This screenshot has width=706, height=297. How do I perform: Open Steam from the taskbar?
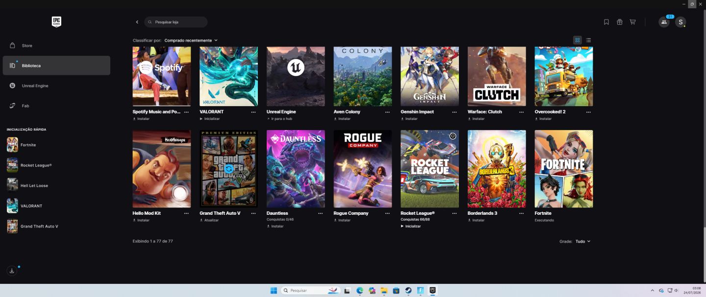tap(408, 291)
